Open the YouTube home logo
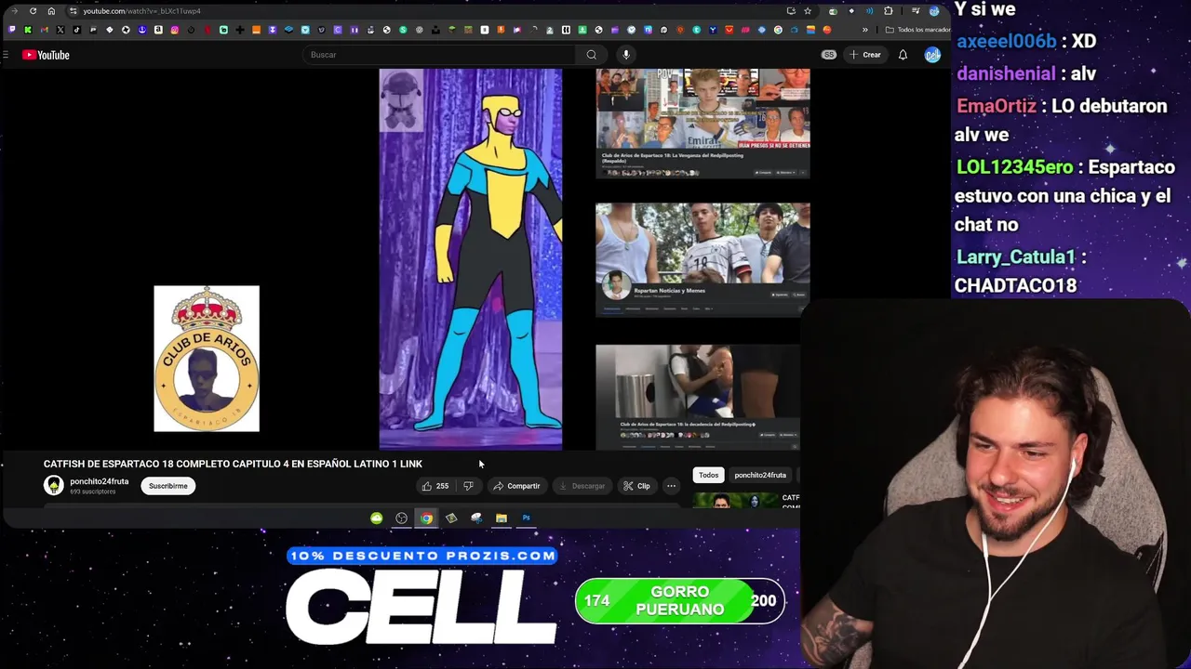Image resolution: width=1191 pixels, height=669 pixels. [x=46, y=55]
